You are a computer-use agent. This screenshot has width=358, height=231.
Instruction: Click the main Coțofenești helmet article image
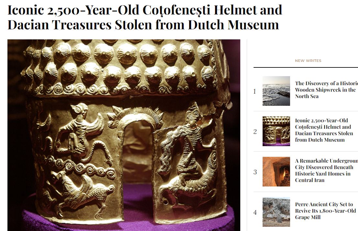tap(124, 135)
